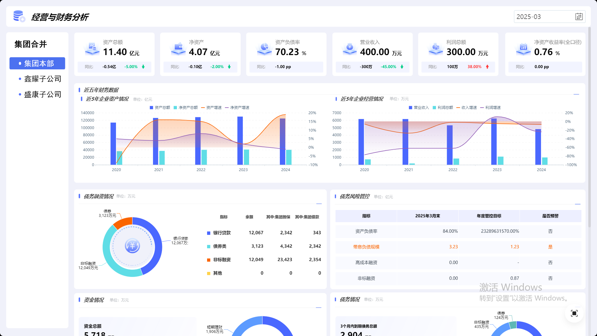
Task: Click 带息负债规模 warning row link
Action: pyautogui.click(x=366, y=247)
